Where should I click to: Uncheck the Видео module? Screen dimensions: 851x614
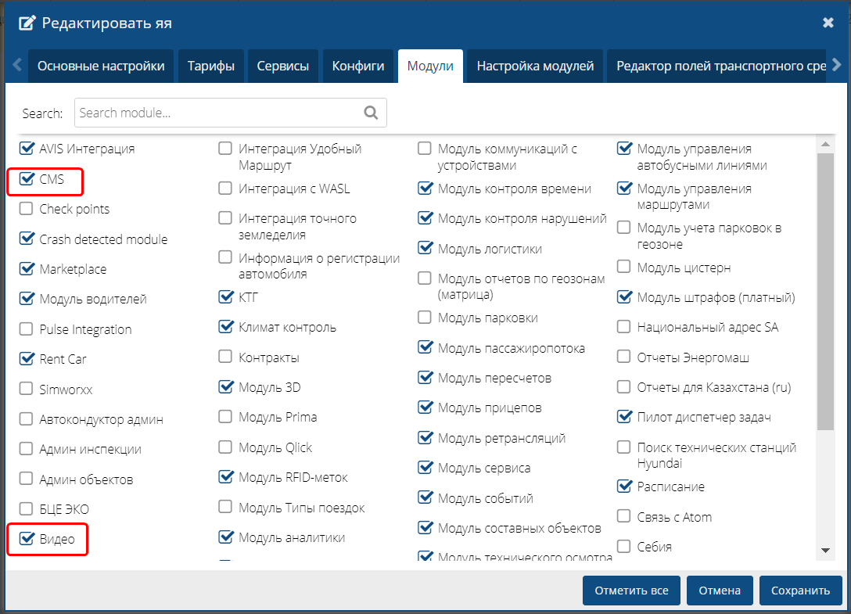coord(27,539)
